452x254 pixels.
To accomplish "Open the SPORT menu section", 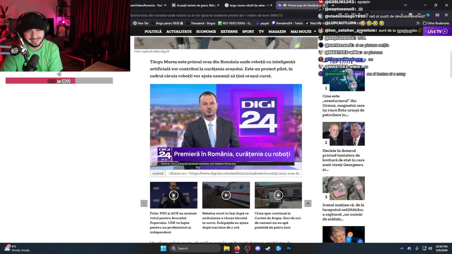I will (x=248, y=31).
